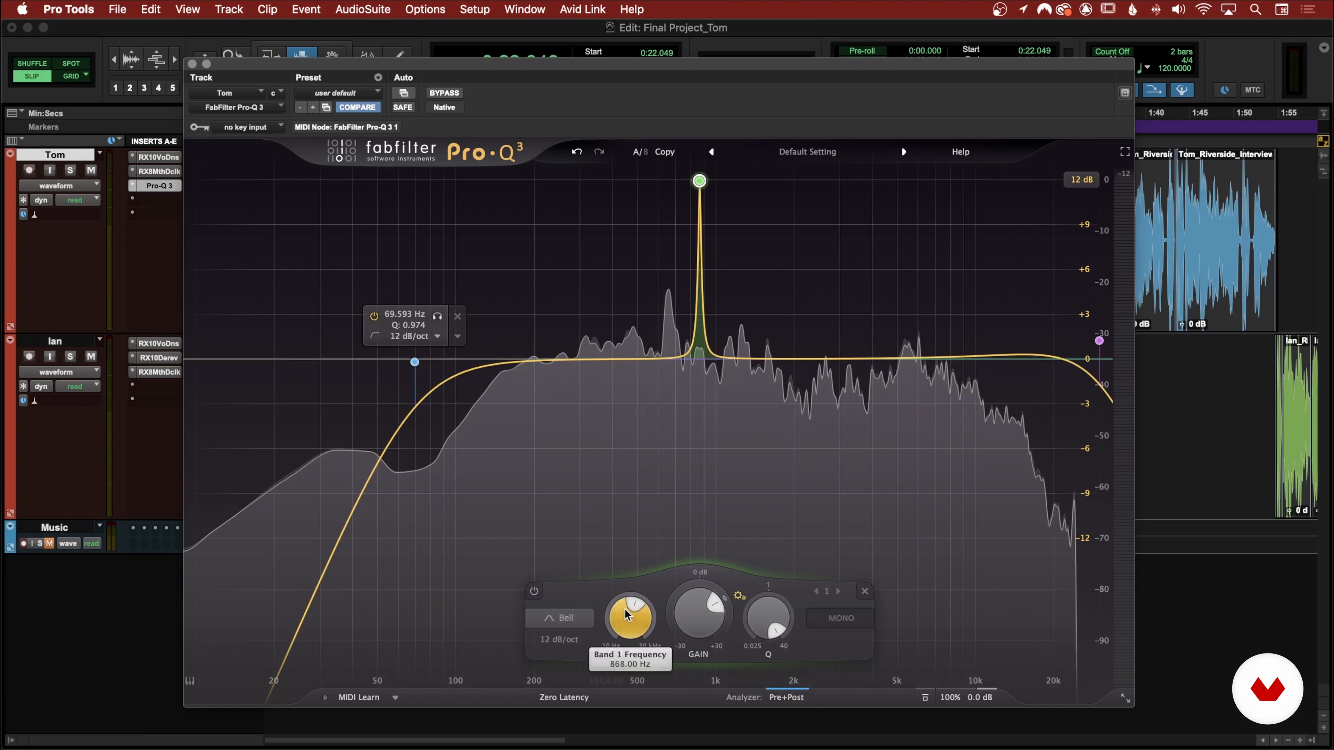
Task: Click the SAFE button
Action: pyautogui.click(x=402, y=107)
